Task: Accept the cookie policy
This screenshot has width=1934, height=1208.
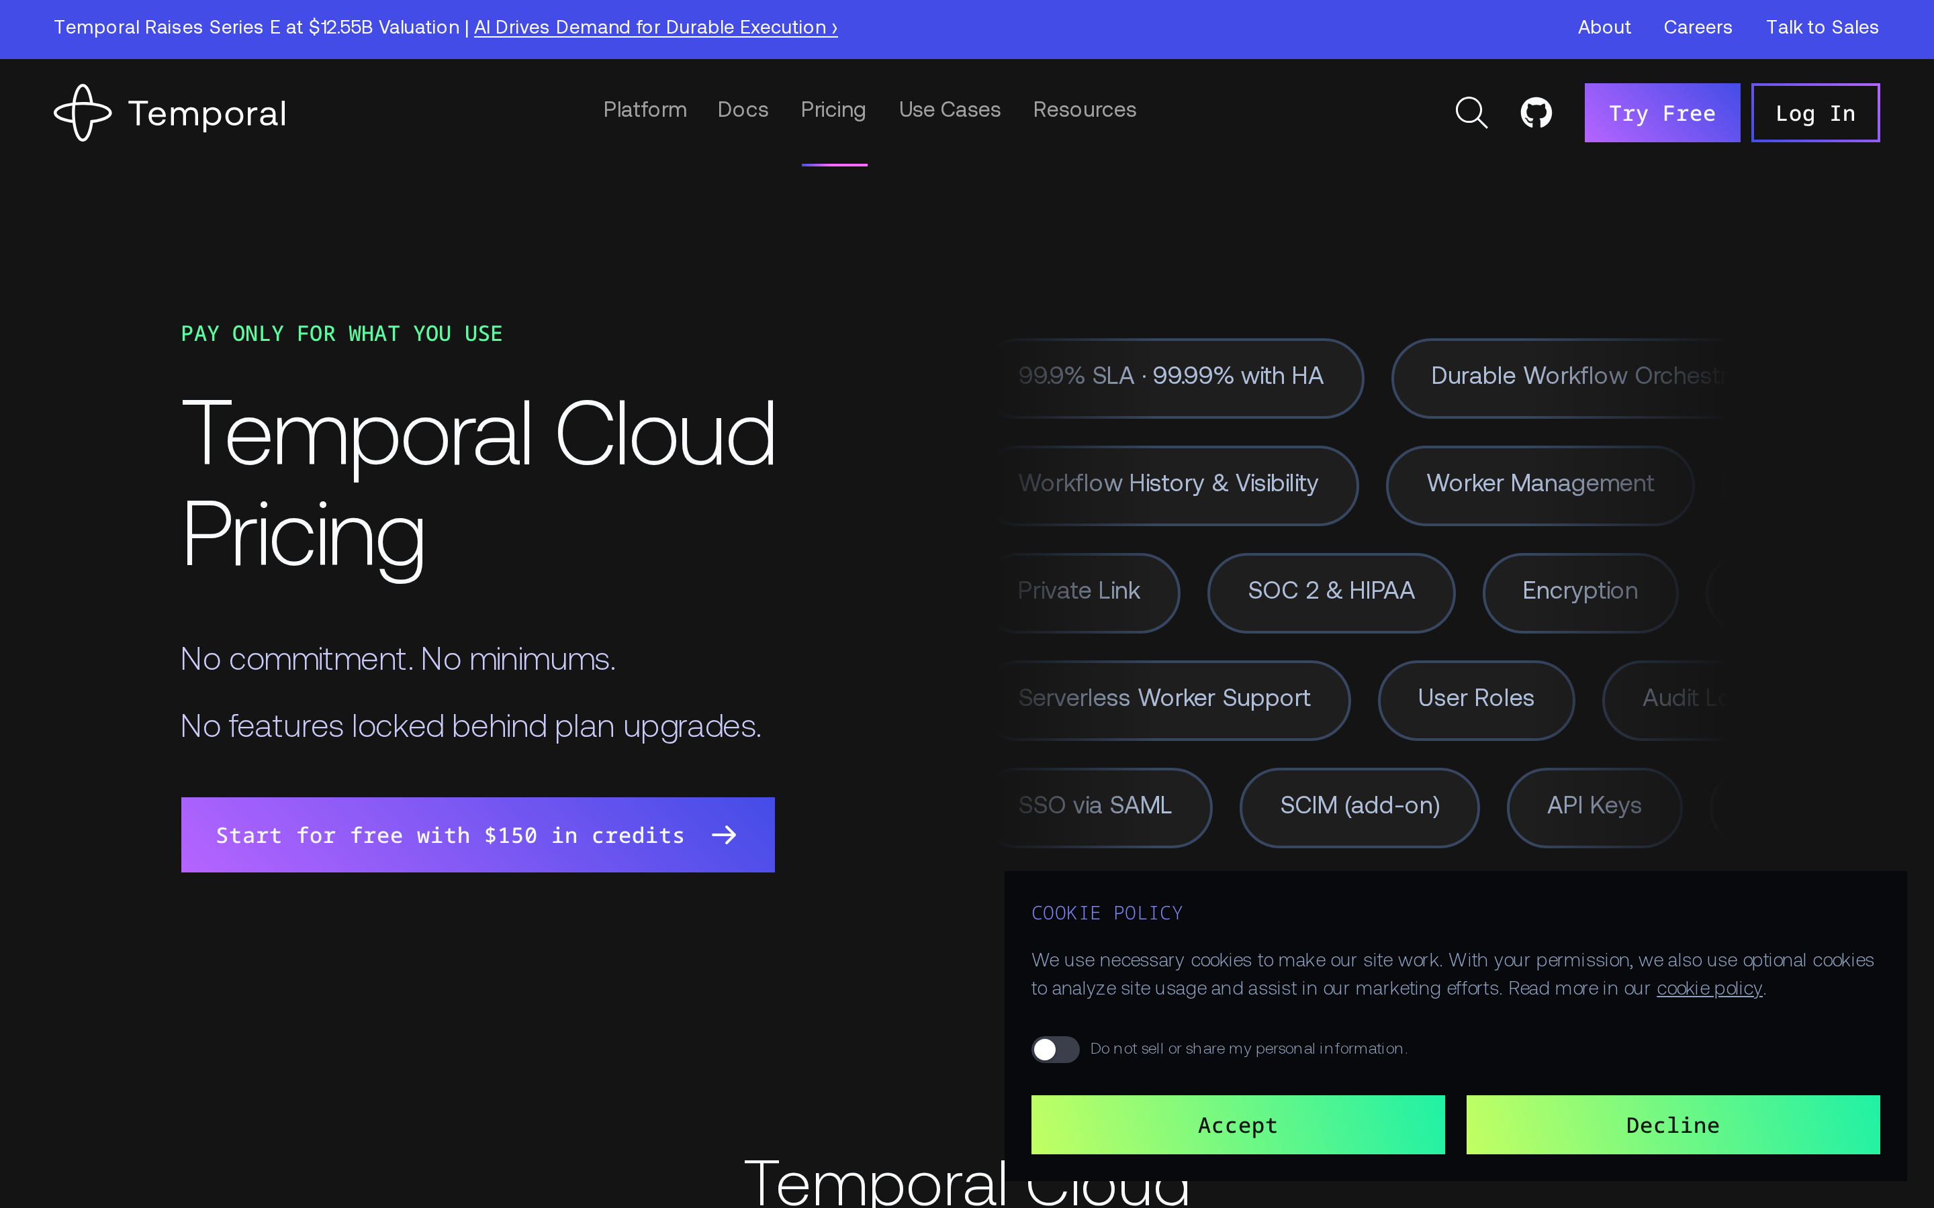Action: tap(1238, 1124)
